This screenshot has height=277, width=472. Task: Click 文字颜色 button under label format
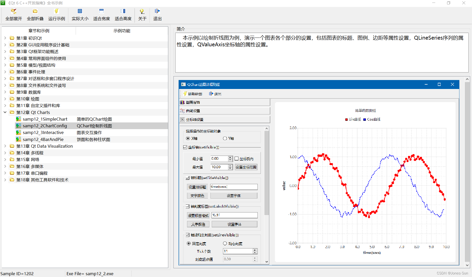point(198,224)
